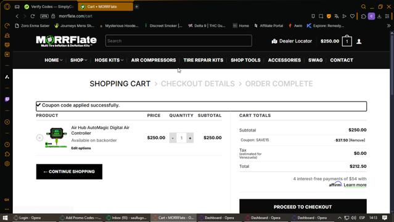This screenshot has width=394, height=222.
Task: Open the AIR COMPRESSORS menu item
Action: pos(154,60)
